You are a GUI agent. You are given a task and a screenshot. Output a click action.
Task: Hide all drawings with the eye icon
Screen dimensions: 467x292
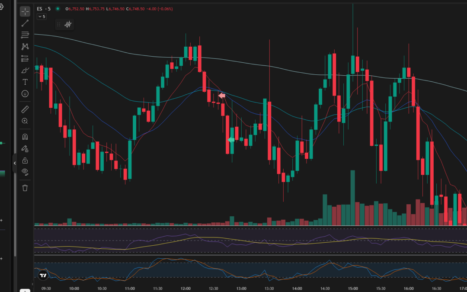(x=25, y=172)
